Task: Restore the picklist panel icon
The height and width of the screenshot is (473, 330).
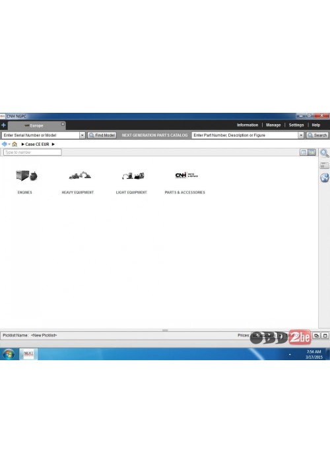Action: 316,335
